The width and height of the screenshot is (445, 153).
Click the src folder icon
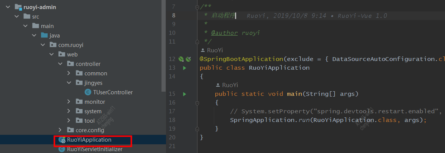click(27, 16)
